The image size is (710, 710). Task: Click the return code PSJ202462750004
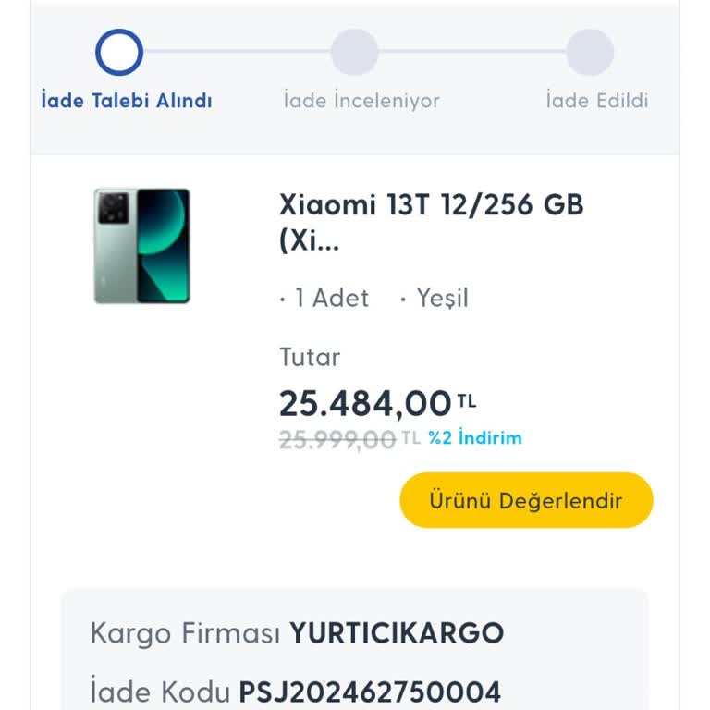click(x=370, y=692)
